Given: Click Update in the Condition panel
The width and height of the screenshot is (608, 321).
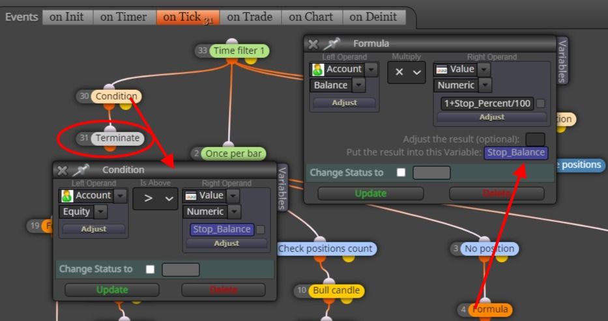Looking at the screenshot, I should coord(111,290).
